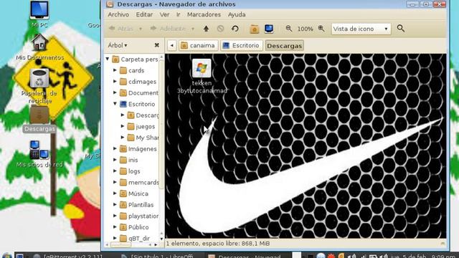The width and height of the screenshot is (459, 258).
Task: Select the tekken 3bytutocanaimad file
Action: click(202, 76)
